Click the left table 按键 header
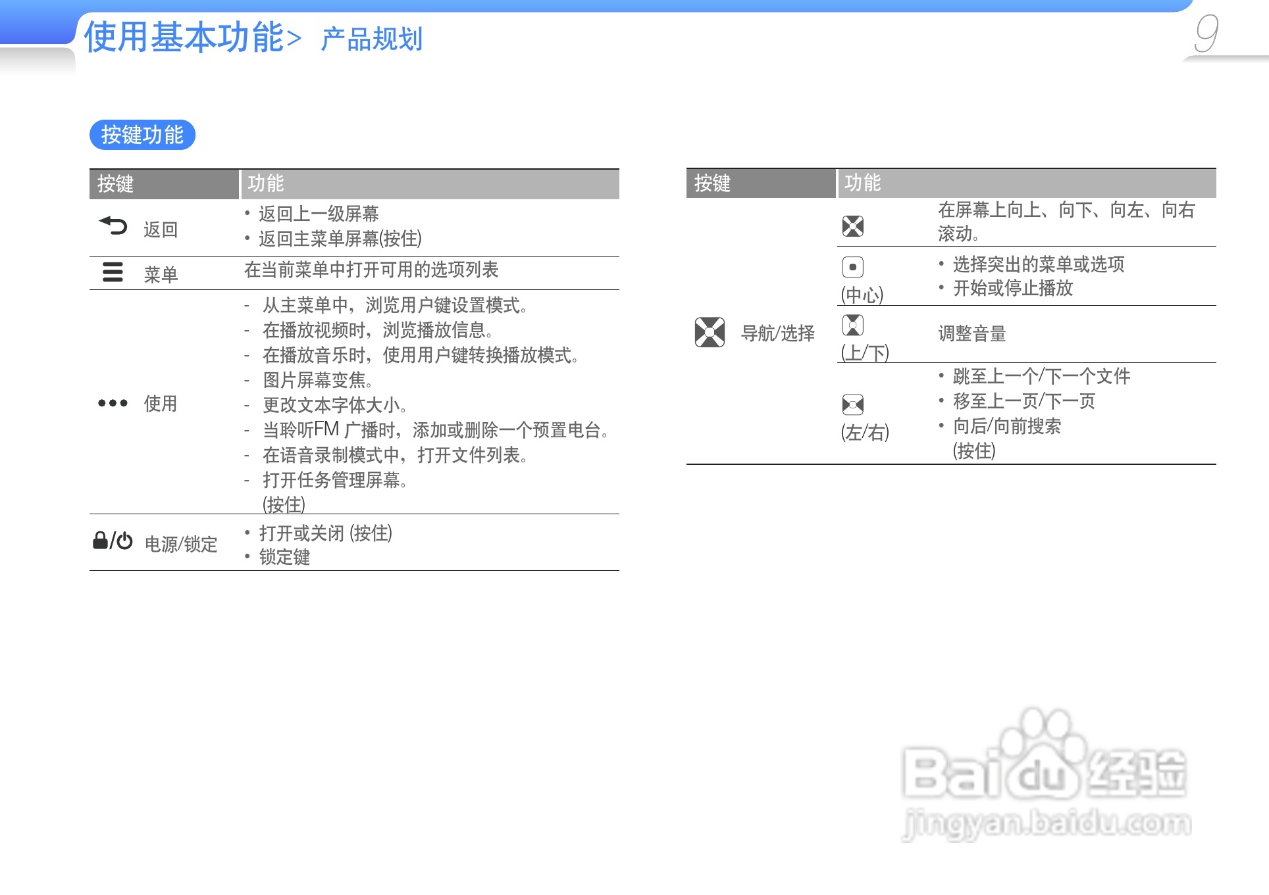This screenshot has height=895, width=1269. [116, 184]
